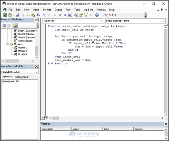
Task: Select Sheet9 (Optional) in project tree
Action: click(x=26, y=37)
